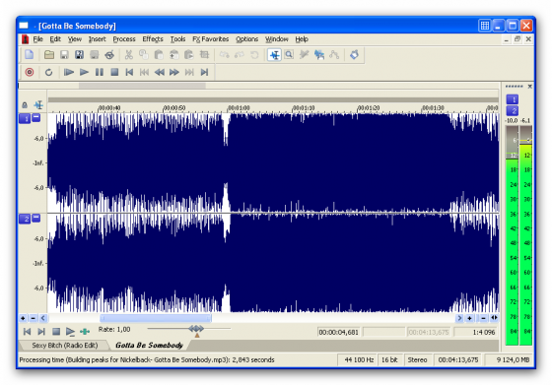Select the Edit tool in the toolbar

pyautogui.click(x=274, y=54)
